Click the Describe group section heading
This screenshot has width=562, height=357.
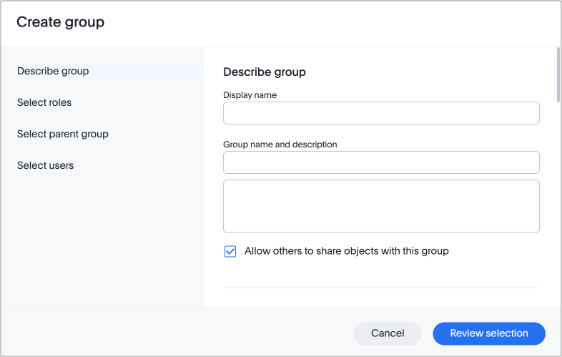click(x=265, y=72)
